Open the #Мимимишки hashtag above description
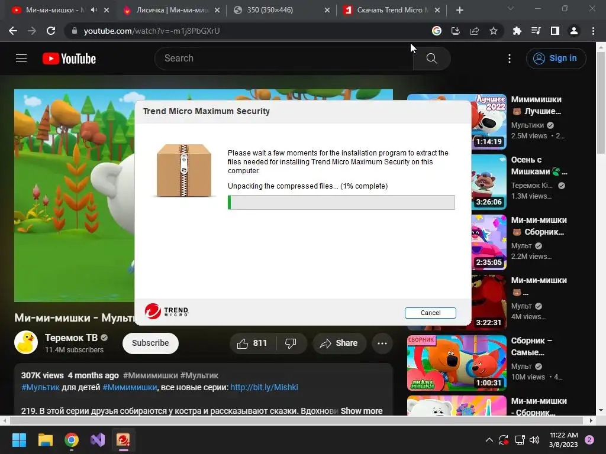The width and height of the screenshot is (606, 454). 150,375
